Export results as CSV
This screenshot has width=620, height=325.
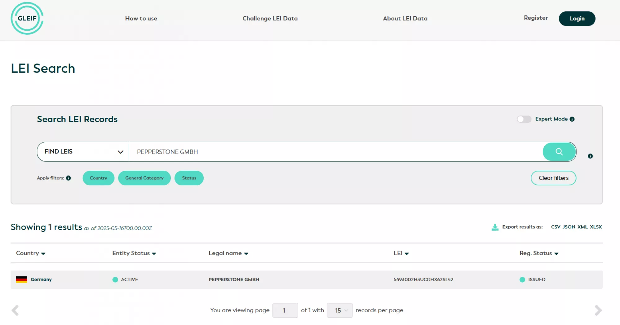(x=555, y=227)
